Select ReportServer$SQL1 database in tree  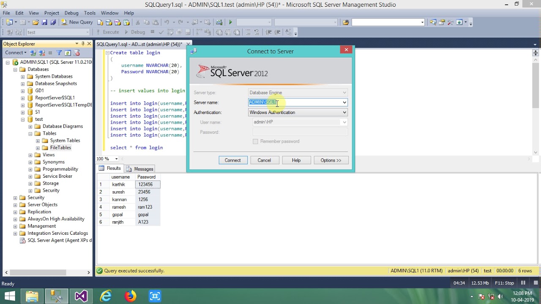55,98
